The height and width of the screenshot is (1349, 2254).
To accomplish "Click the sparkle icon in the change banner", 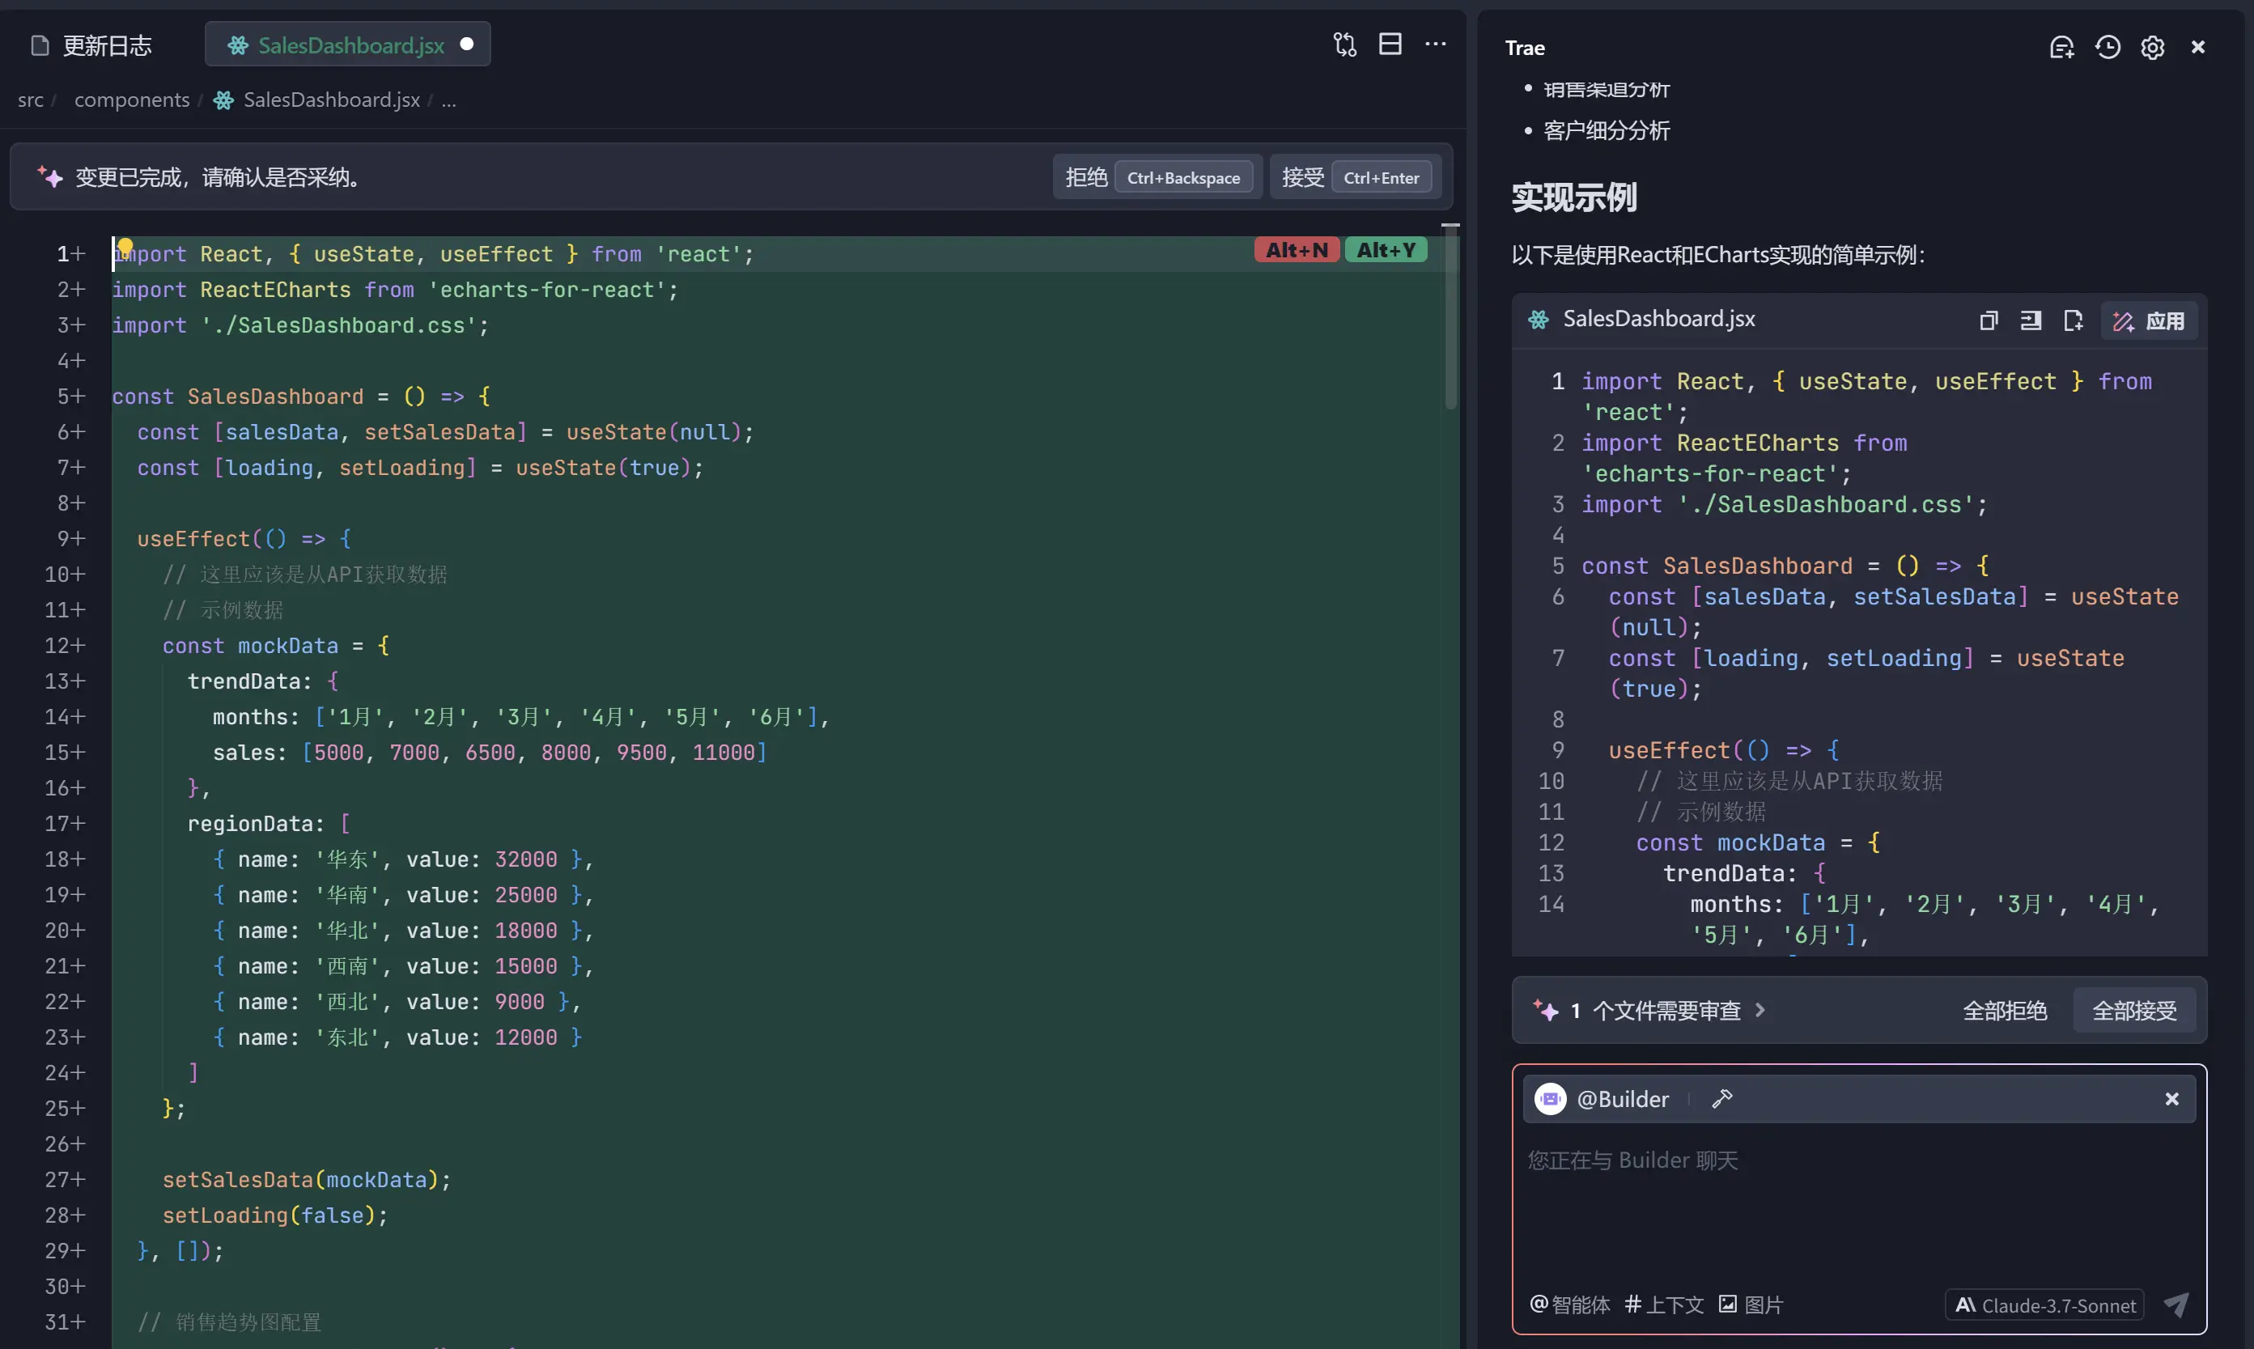I will pyautogui.click(x=50, y=177).
